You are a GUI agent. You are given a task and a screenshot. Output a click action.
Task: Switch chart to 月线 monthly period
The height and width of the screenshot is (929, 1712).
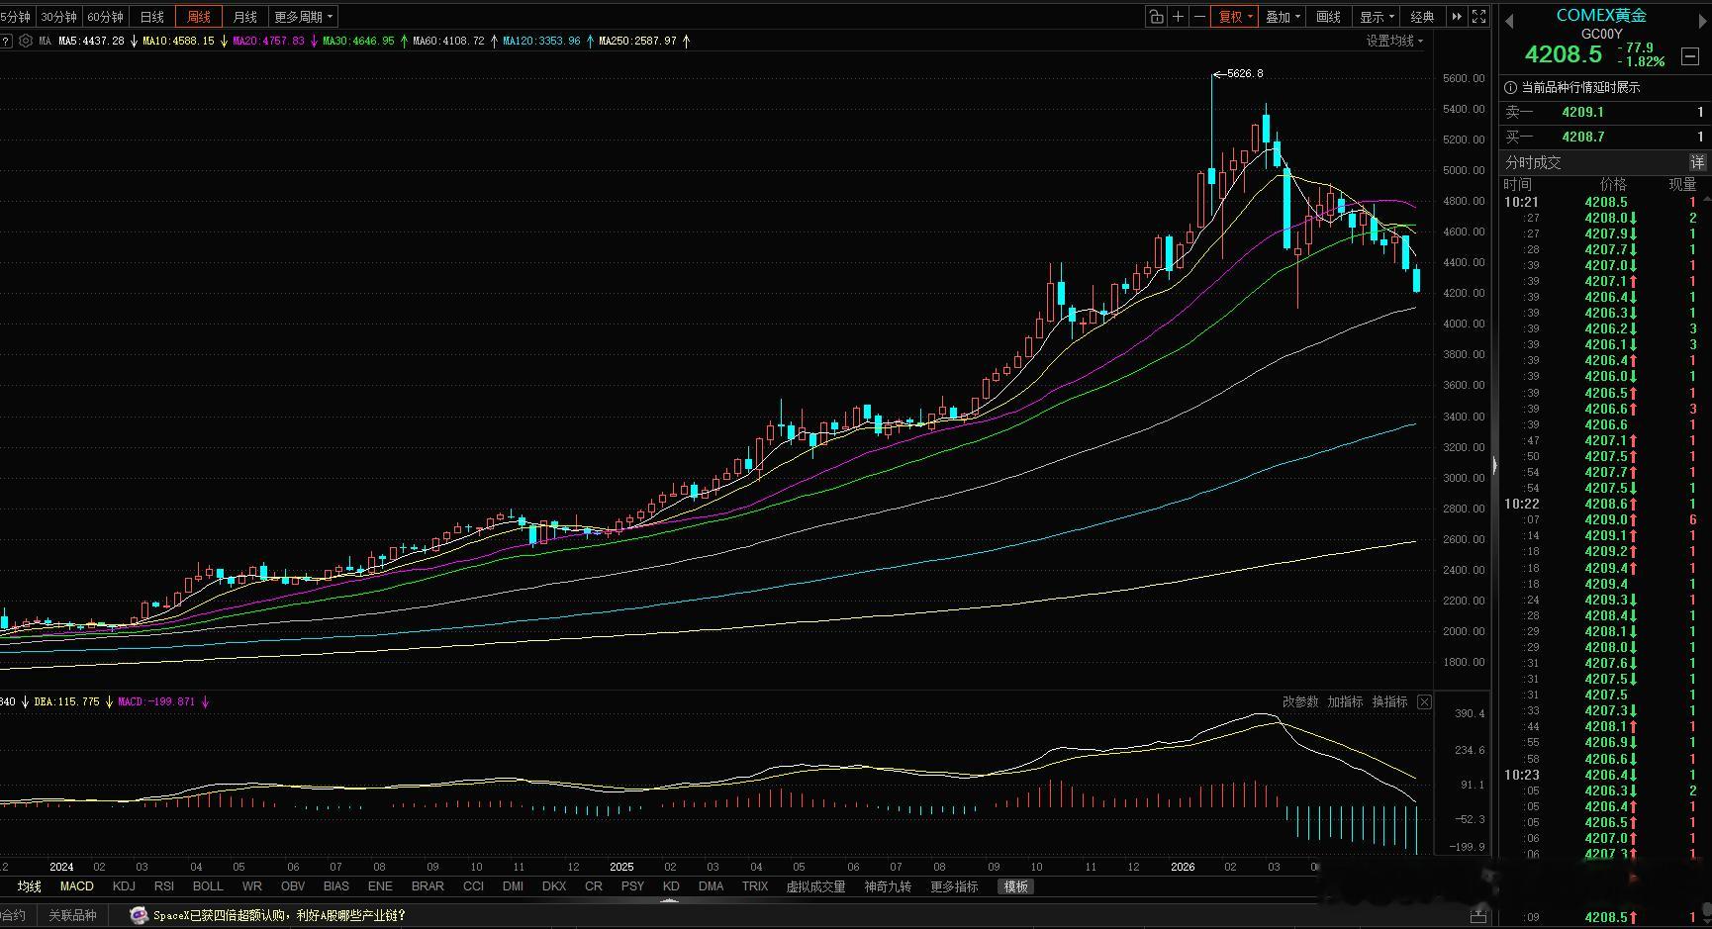[x=244, y=17]
